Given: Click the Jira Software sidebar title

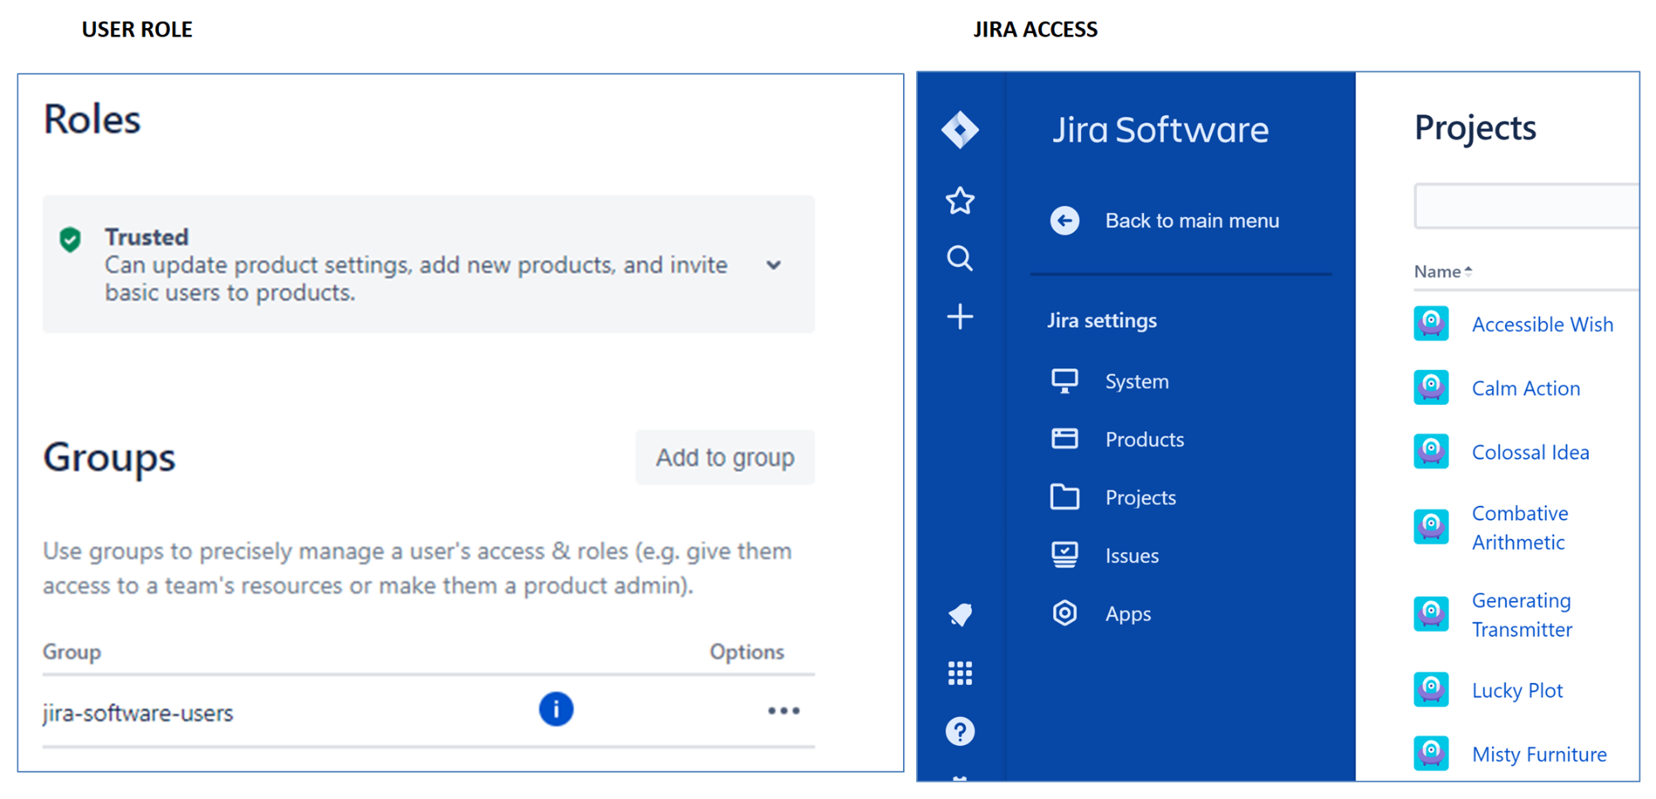Looking at the screenshot, I should (1160, 130).
